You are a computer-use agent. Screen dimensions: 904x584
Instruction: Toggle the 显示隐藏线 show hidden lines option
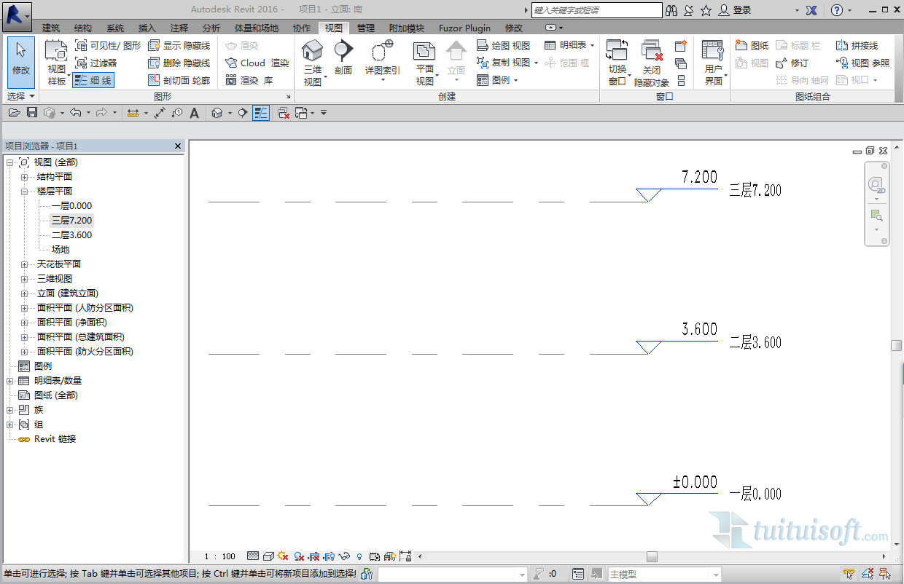tap(179, 45)
